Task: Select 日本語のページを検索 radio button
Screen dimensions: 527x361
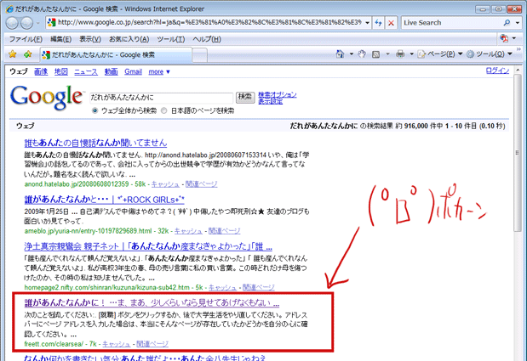Action: 164,110
